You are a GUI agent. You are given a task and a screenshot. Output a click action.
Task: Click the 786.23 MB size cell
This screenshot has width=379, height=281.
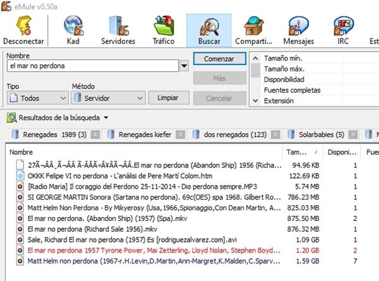coord(303,197)
